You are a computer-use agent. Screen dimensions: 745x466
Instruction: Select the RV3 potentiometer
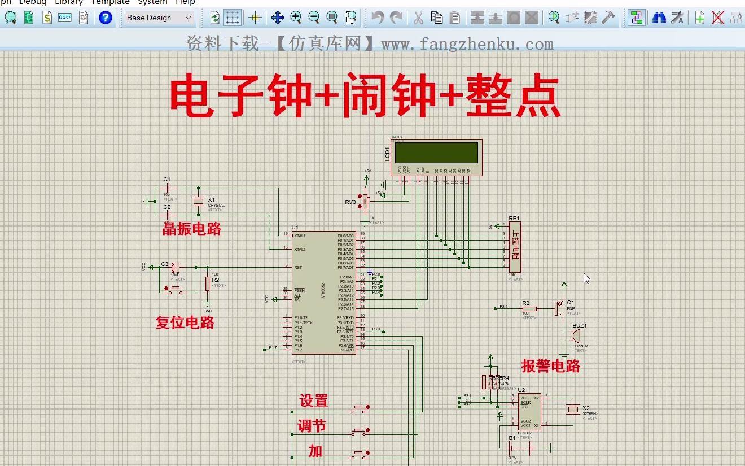pos(365,201)
